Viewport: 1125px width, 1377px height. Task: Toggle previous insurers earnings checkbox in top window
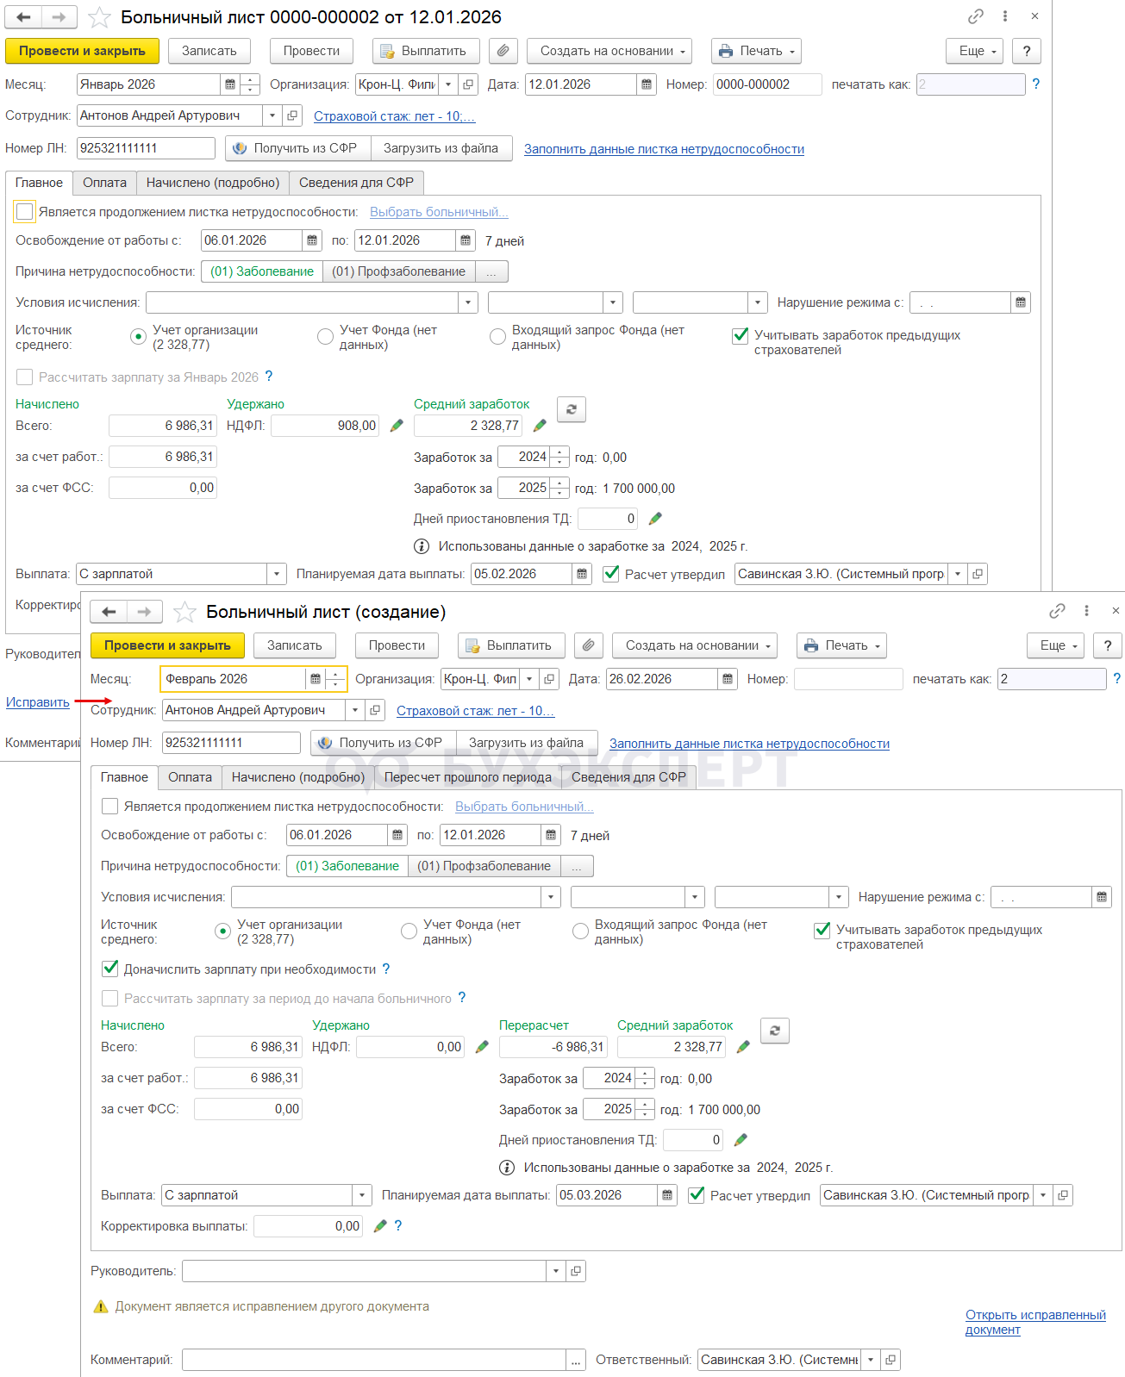click(740, 336)
